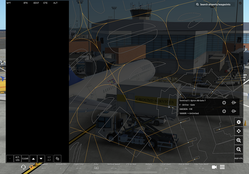
Task: Add Terminal 5 Apron AB Gate 7 to plan
Action: (224, 103)
